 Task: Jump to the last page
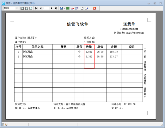[56, 8]
